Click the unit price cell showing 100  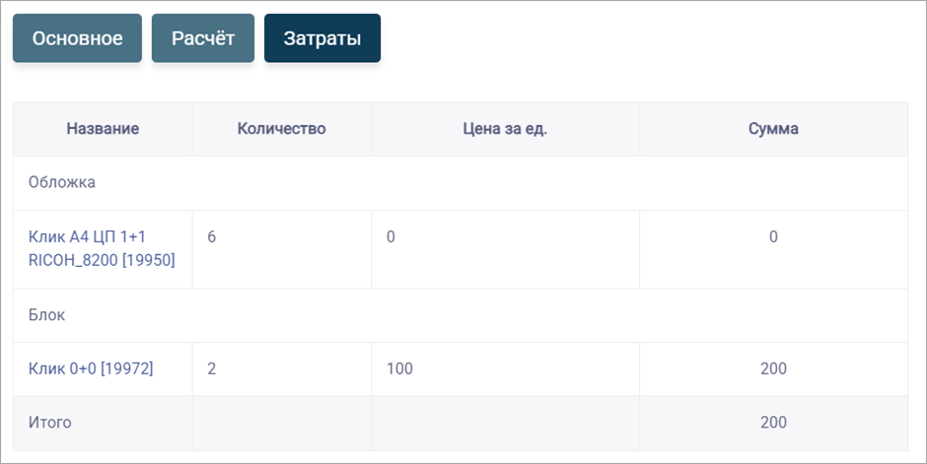(x=505, y=369)
